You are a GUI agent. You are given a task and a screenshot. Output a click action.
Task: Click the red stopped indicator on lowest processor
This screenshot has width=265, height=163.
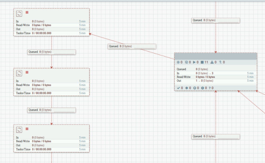[x=27, y=129]
